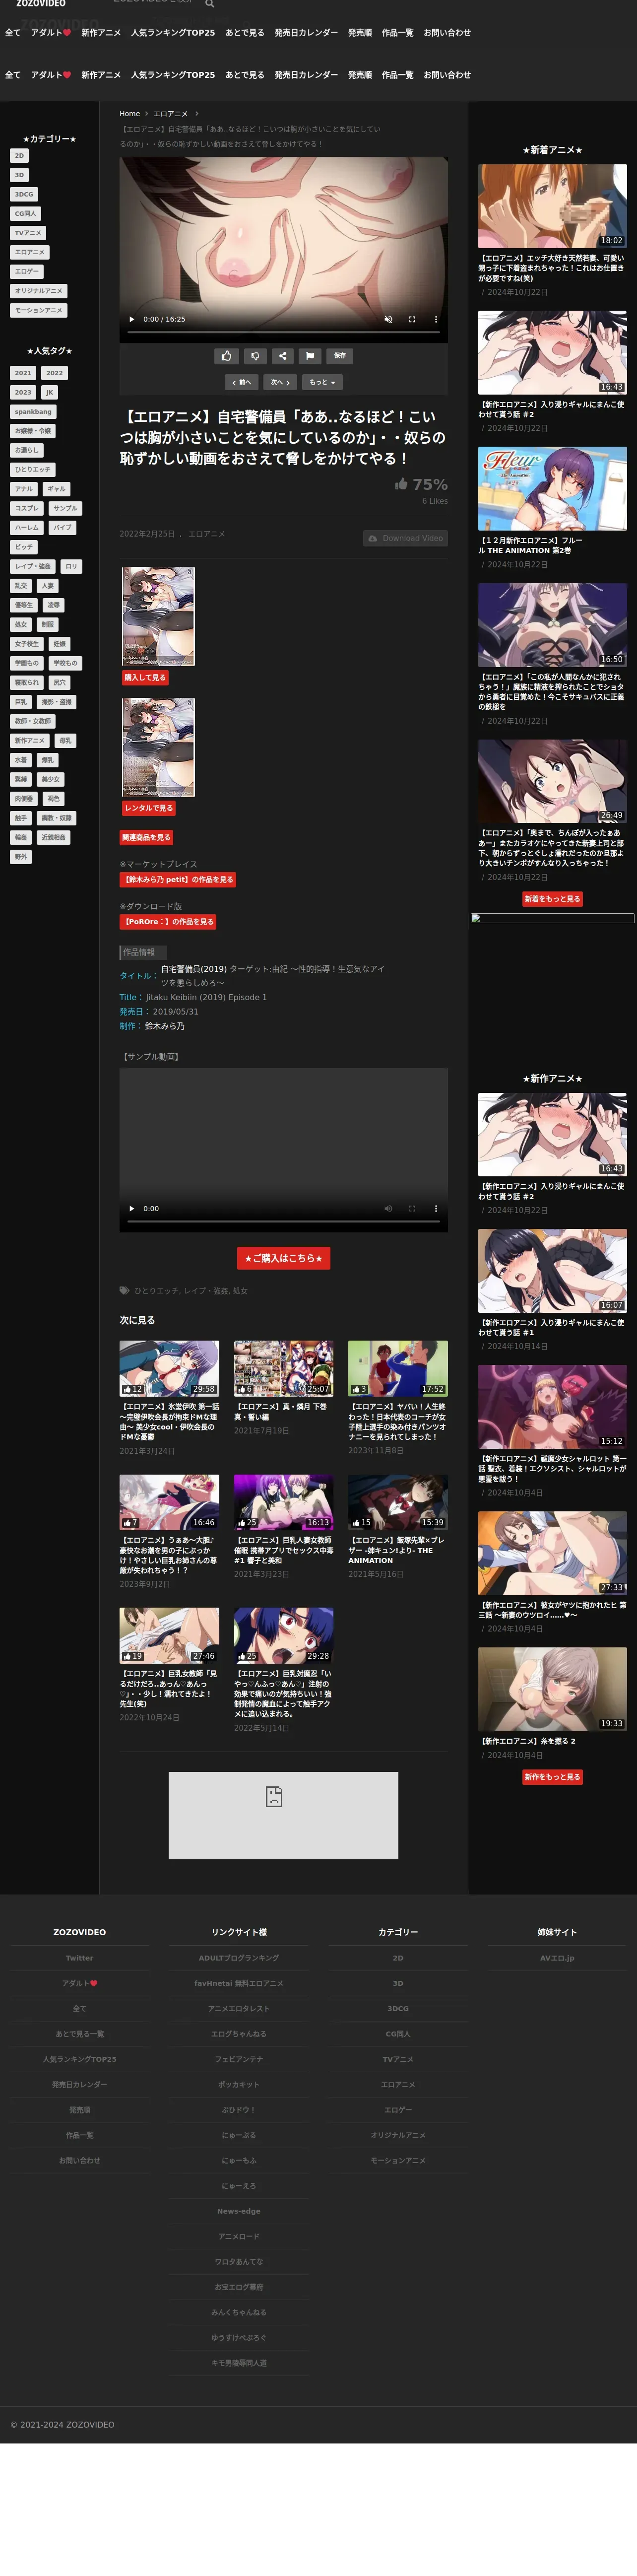
Task: Seek on the main video progress bar
Action: (x=283, y=332)
